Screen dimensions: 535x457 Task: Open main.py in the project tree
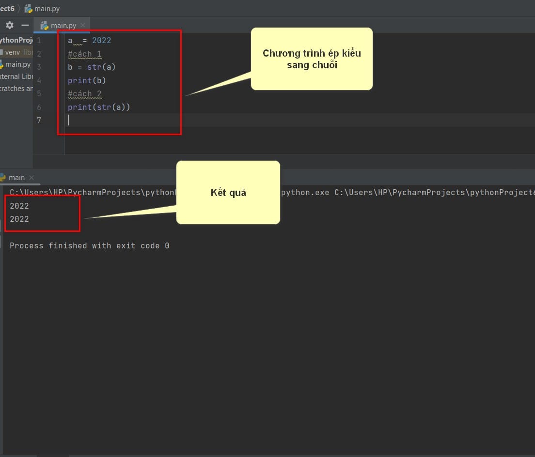[16, 64]
